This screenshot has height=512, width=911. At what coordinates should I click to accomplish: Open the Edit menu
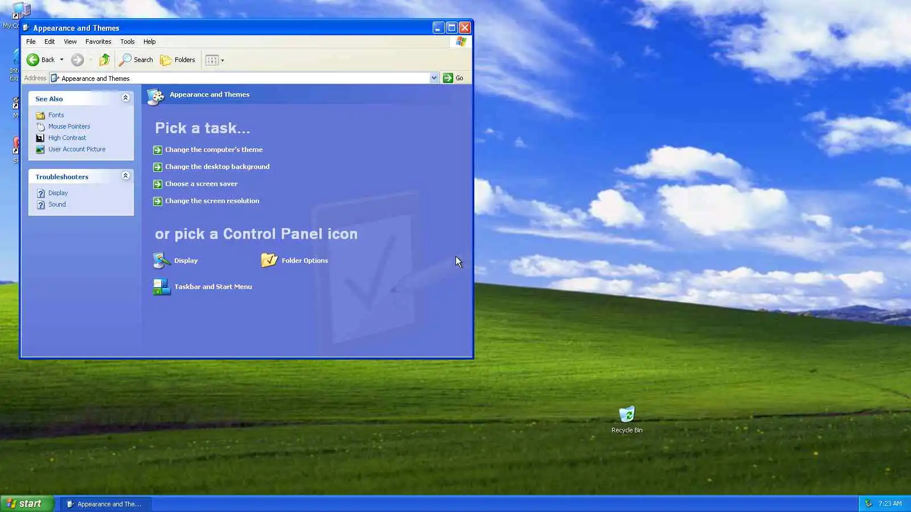coord(50,42)
